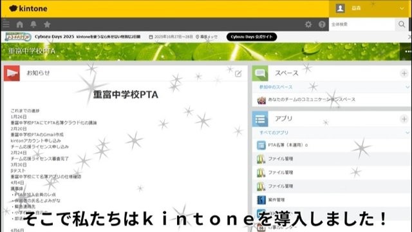This screenshot has width=412, height=232.
Task: Click the 案件管理 app icon
Action: pyautogui.click(x=261, y=200)
